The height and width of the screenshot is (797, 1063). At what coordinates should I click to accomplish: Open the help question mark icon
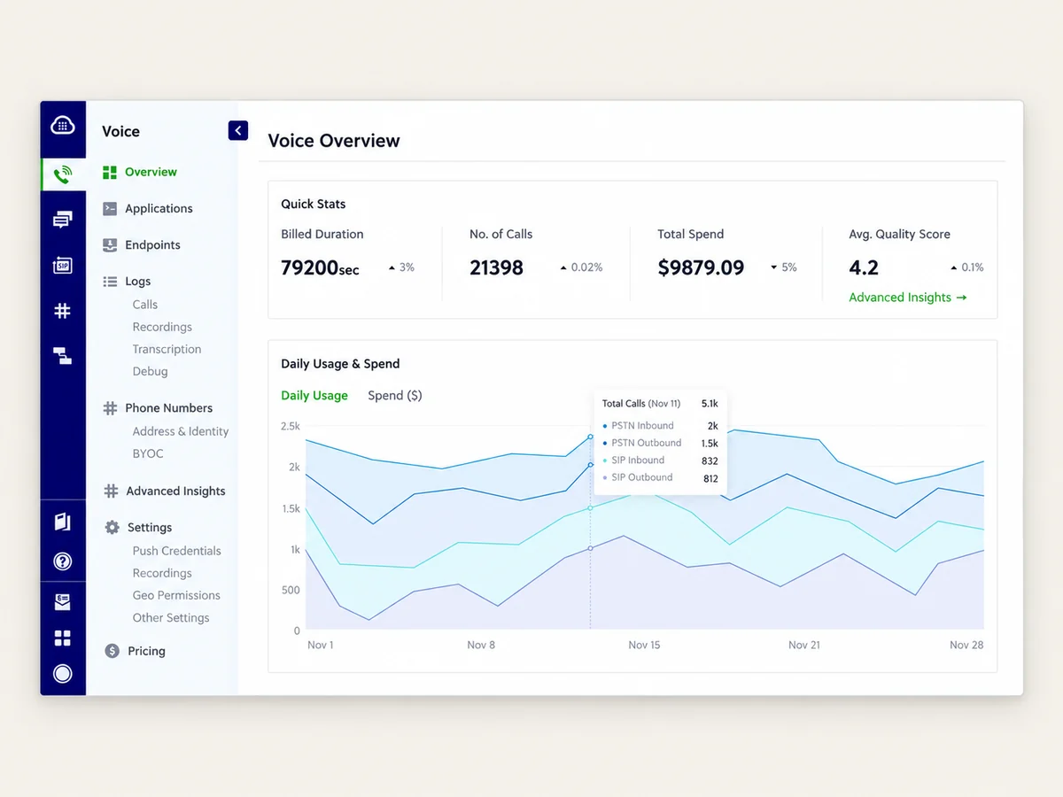click(x=63, y=561)
